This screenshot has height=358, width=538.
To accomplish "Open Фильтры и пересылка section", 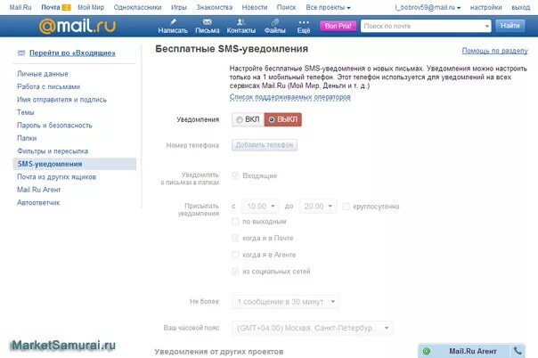I will [53, 151].
